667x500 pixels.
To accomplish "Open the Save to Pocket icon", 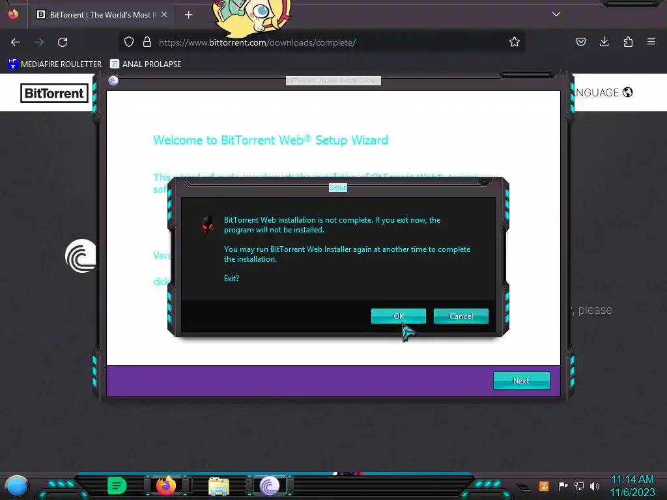I will coord(580,42).
